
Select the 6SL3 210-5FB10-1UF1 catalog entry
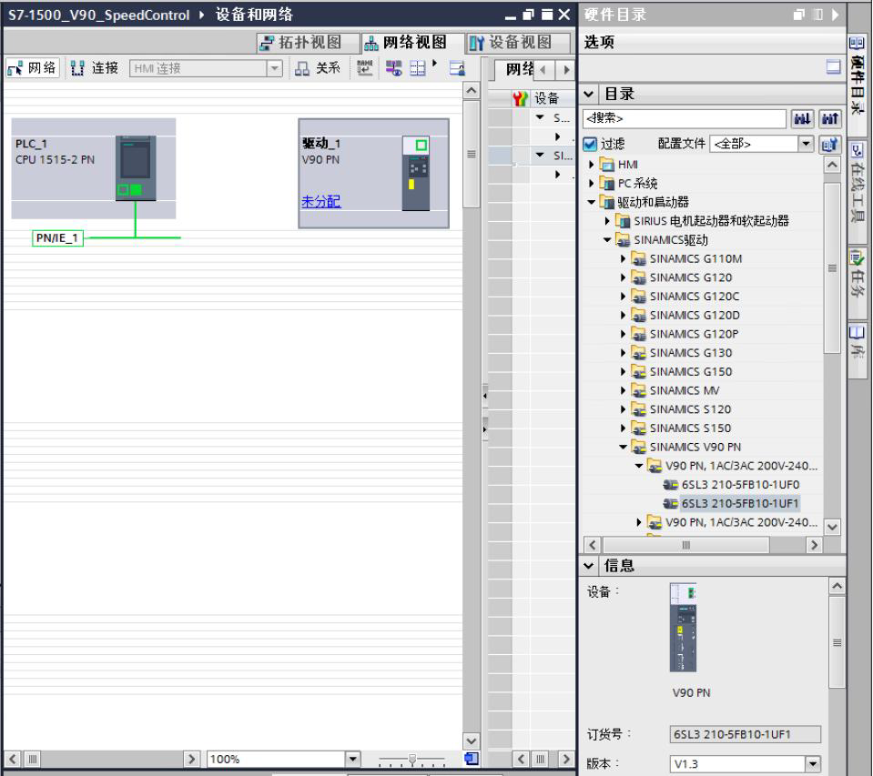pos(740,503)
